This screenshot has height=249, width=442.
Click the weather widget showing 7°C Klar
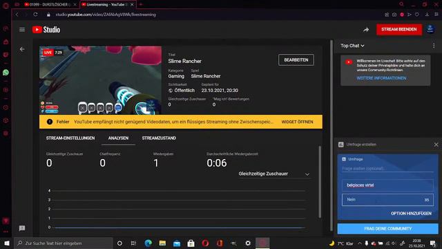tap(341, 243)
